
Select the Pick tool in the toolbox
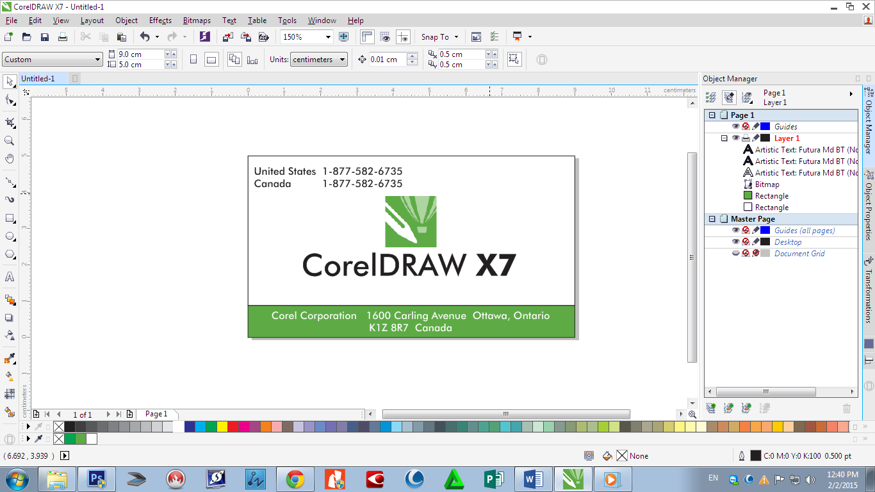[10, 81]
